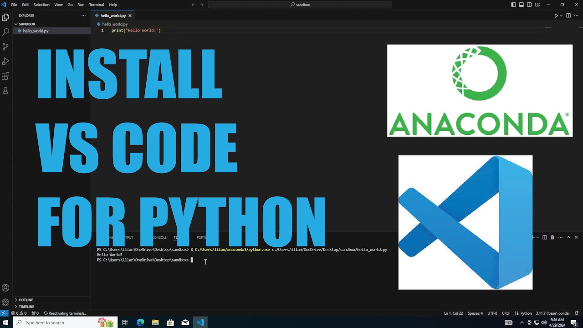Click the ports forwarded indicator in status bar
The height and width of the screenshot is (328, 583).
pyautogui.click(x=34, y=313)
